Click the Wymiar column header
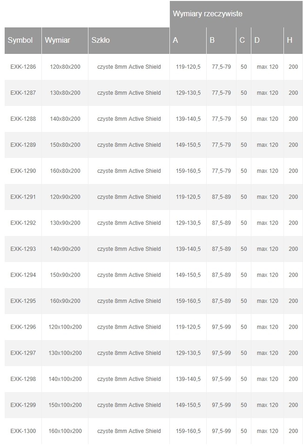This screenshot has height=446, width=303. pyautogui.click(x=57, y=40)
